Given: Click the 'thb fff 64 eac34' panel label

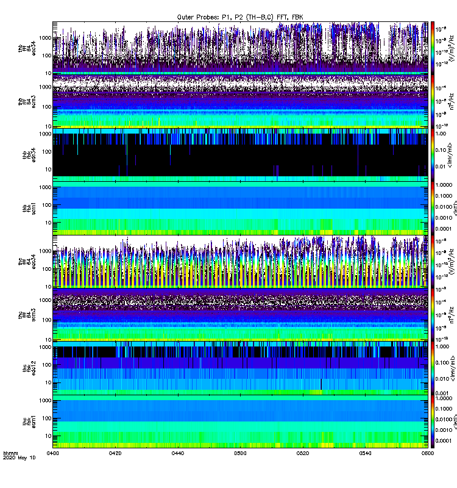Looking at the screenshot, I should pos(27,48).
